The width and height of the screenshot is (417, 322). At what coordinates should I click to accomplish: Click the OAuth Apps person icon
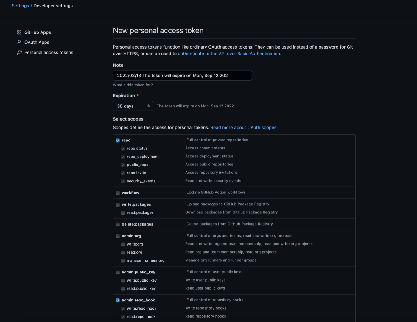pyautogui.click(x=19, y=42)
